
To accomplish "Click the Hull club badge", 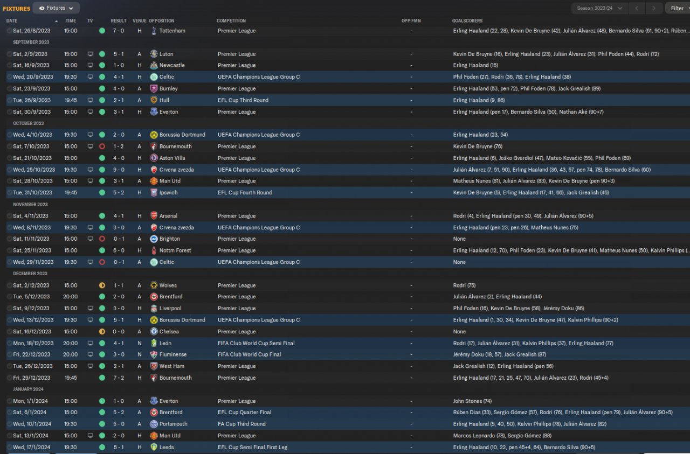I will coord(154,100).
